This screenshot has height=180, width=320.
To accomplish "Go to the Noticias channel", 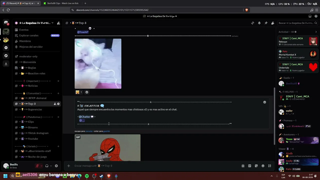I will tap(37, 86).
